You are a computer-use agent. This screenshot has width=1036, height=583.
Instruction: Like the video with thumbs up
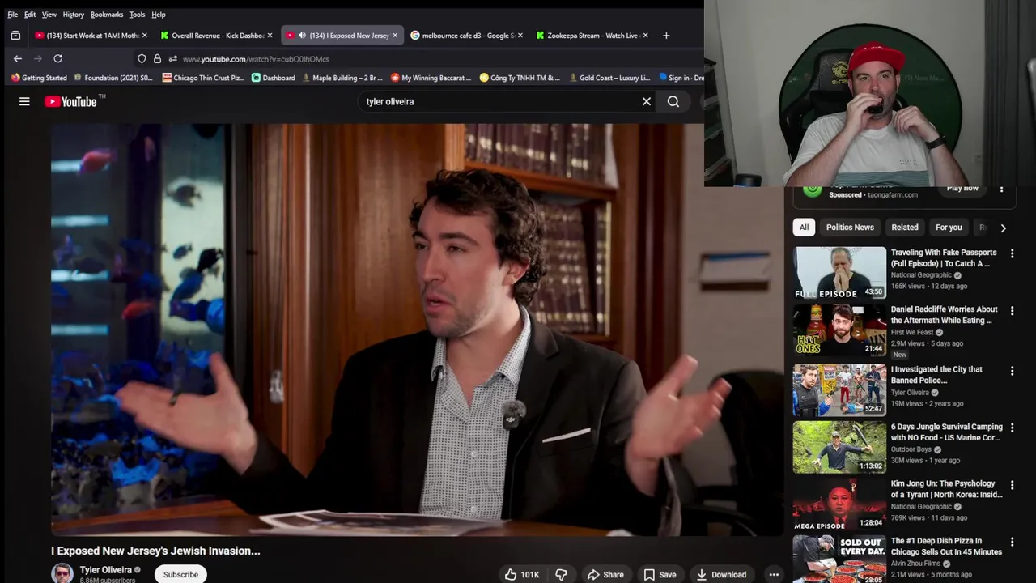tap(522, 574)
